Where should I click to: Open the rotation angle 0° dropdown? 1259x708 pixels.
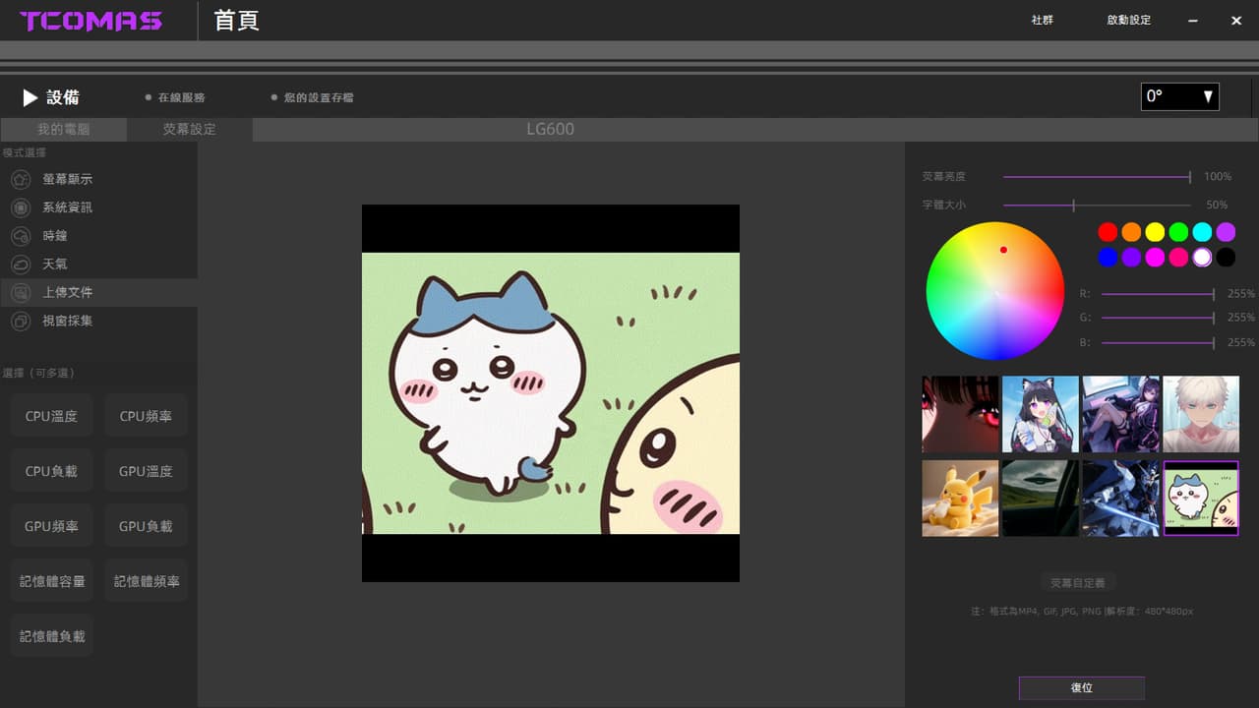[x=1180, y=96]
